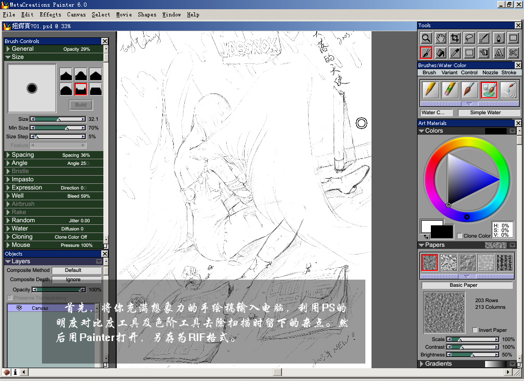Viewport: 524px width, 381px height.
Task: Click the layer Opacity slider
Action: [59, 290]
